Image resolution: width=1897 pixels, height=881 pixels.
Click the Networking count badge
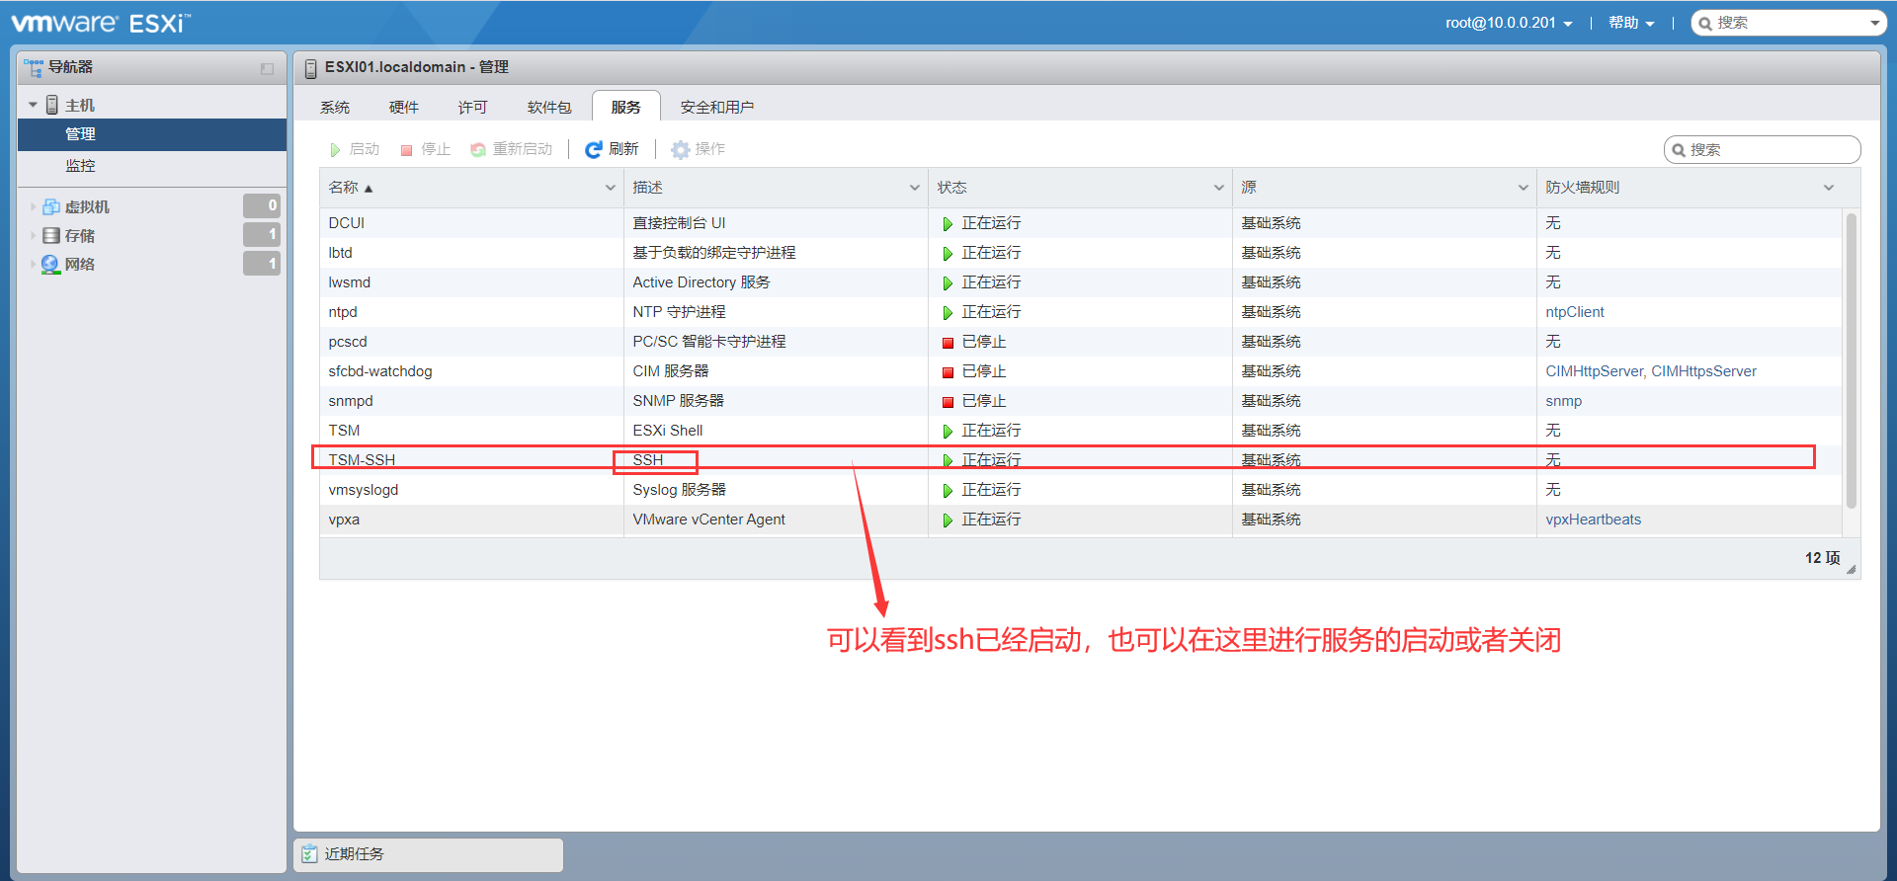[262, 263]
